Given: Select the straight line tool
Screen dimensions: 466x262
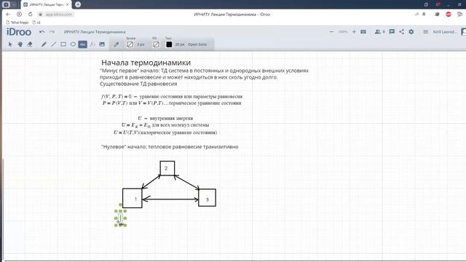Looking at the screenshot, I should (x=53, y=44).
